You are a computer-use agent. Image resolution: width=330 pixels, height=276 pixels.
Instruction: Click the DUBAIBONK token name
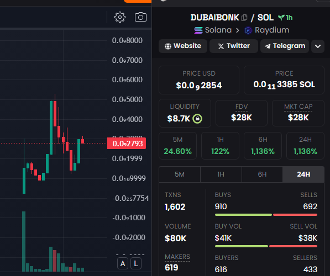(x=214, y=18)
